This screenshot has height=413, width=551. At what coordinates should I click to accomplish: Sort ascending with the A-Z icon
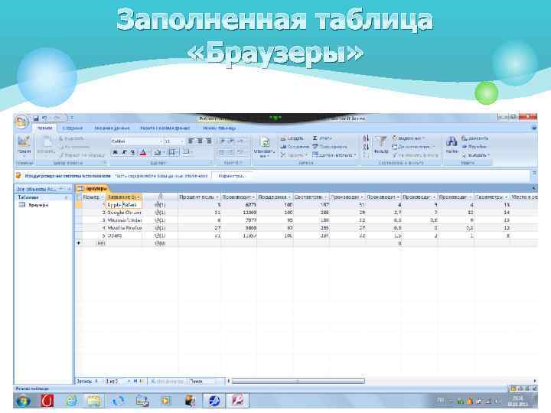366,138
